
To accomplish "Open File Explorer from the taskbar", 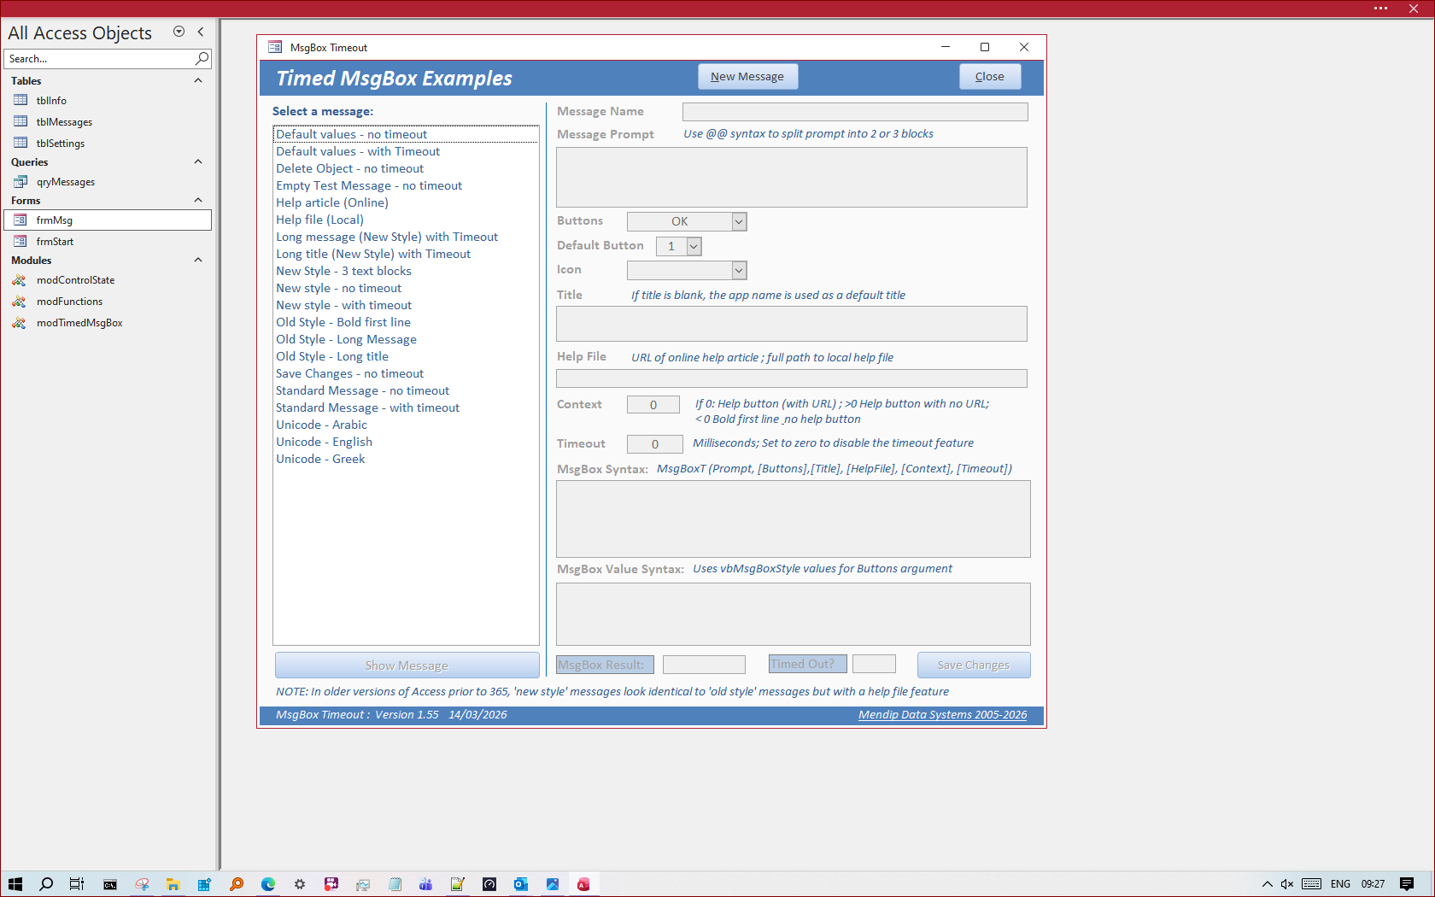I will (x=173, y=884).
